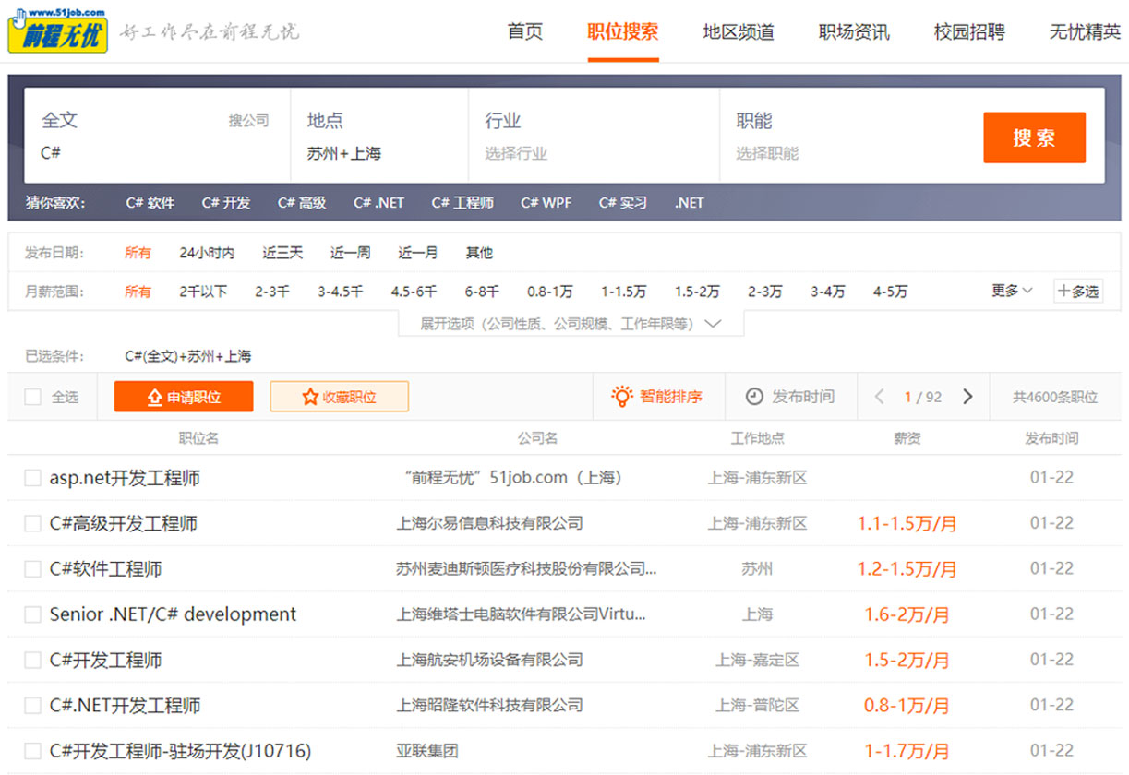Check C#软件工程师 job checkbox
The image size is (1129, 775).
point(33,569)
